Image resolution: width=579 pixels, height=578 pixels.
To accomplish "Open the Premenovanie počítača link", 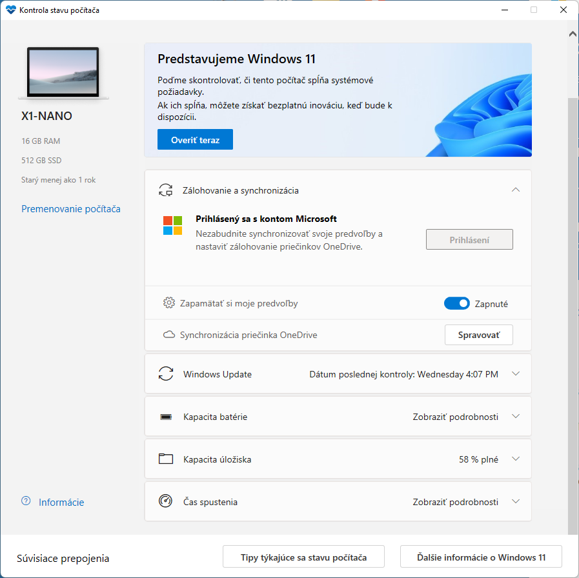I will click(71, 209).
